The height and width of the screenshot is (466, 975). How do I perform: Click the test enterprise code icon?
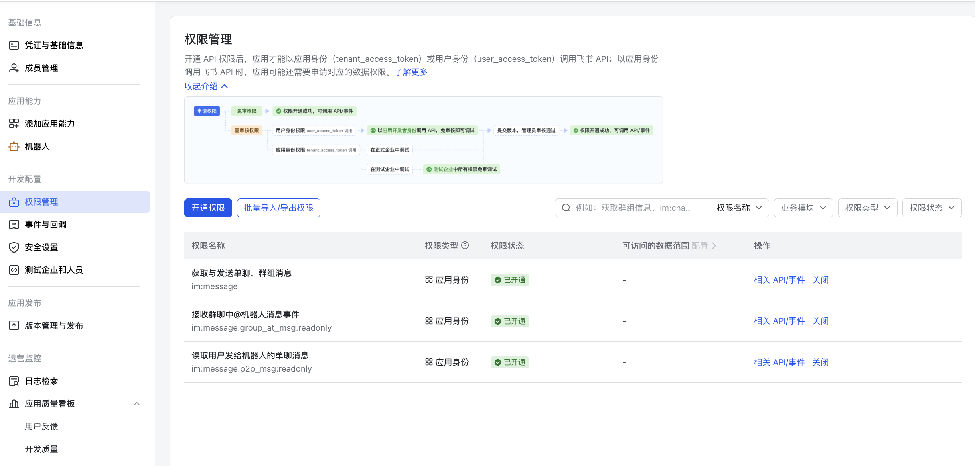click(14, 270)
